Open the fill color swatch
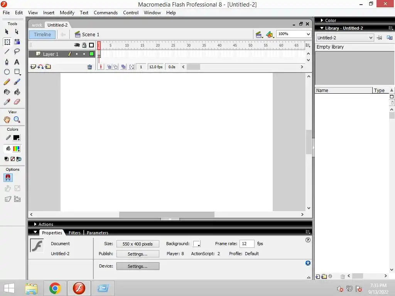The width and height of the screenshot is (395, 296). click(x=17, y=149)
